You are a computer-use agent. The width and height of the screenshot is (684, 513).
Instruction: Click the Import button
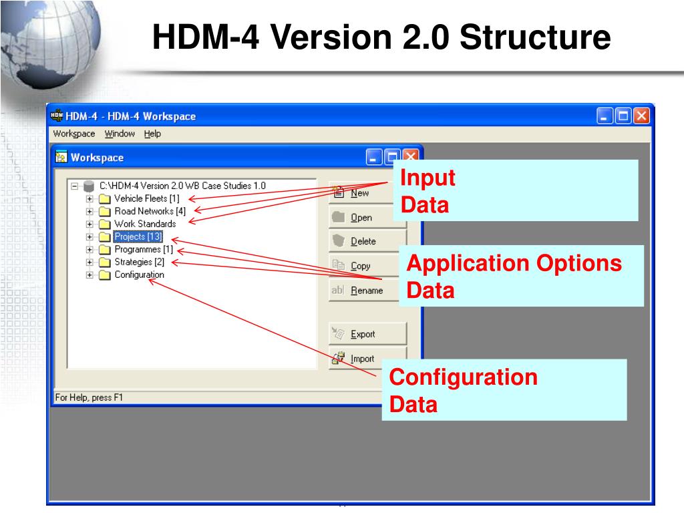tap(367, 359)
